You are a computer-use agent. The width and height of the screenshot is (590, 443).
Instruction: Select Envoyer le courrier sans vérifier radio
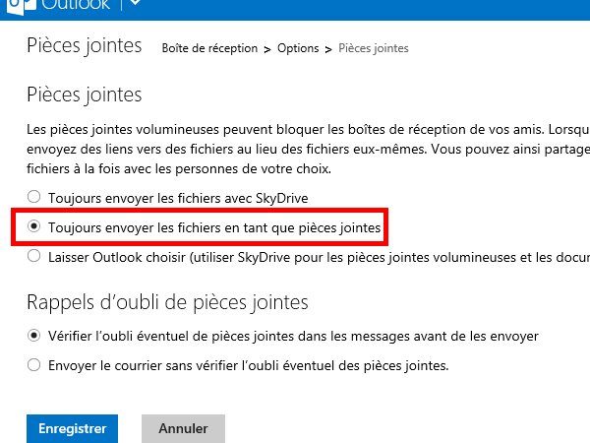(x=33, y=364)
